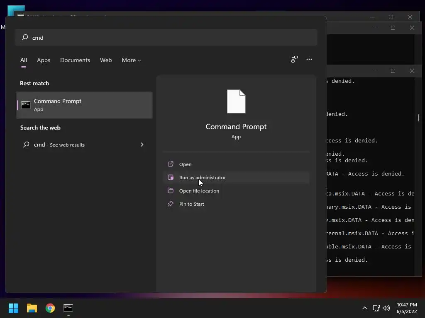Expand the More dropdown

click(132, 60)
